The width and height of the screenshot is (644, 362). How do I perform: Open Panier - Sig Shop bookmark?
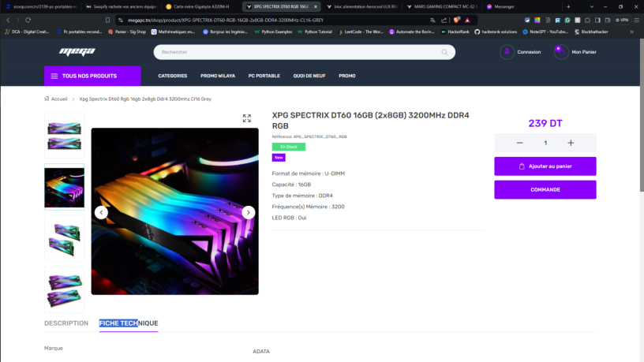point(127,32)
